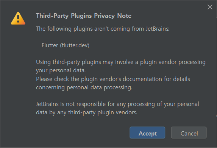Click the Accept button
The image size is (217, 148).
pyautogui.click(x=147, y=132)
